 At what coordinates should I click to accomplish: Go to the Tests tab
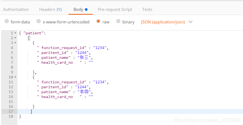pos(147,10)
